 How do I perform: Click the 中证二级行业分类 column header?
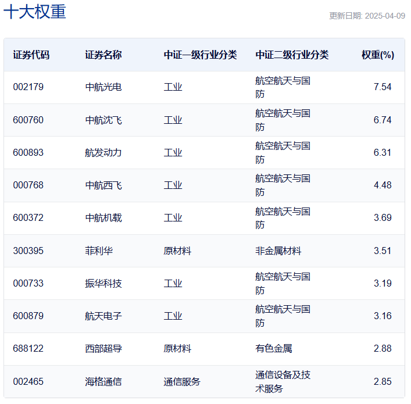click(x=292, y=55)
